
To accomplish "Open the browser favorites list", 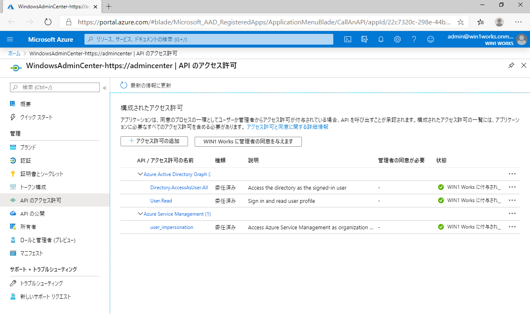I will (x=480, y=22).
